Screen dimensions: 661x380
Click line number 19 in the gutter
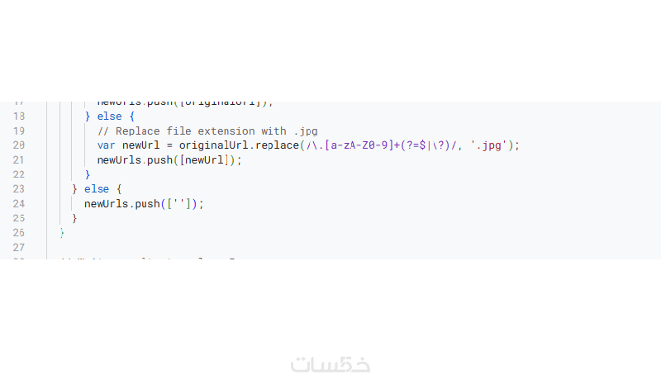[x=18, y=131]
